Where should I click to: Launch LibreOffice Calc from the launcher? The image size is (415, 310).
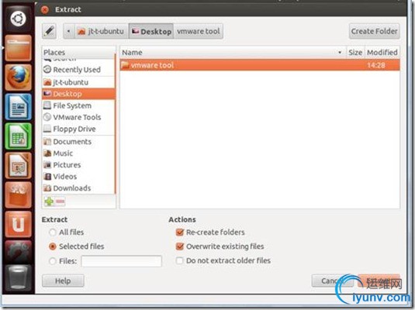(x=19, y=136)
